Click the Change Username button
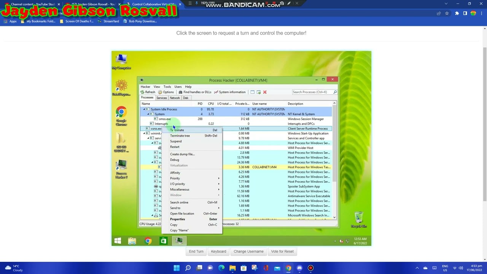The width and height of the screenshot is (487, 274). pyautogui.click(x=248, y=252)
